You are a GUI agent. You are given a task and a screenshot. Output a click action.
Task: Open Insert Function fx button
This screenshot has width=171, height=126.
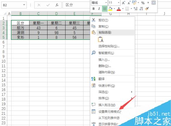tap(57, 5)
